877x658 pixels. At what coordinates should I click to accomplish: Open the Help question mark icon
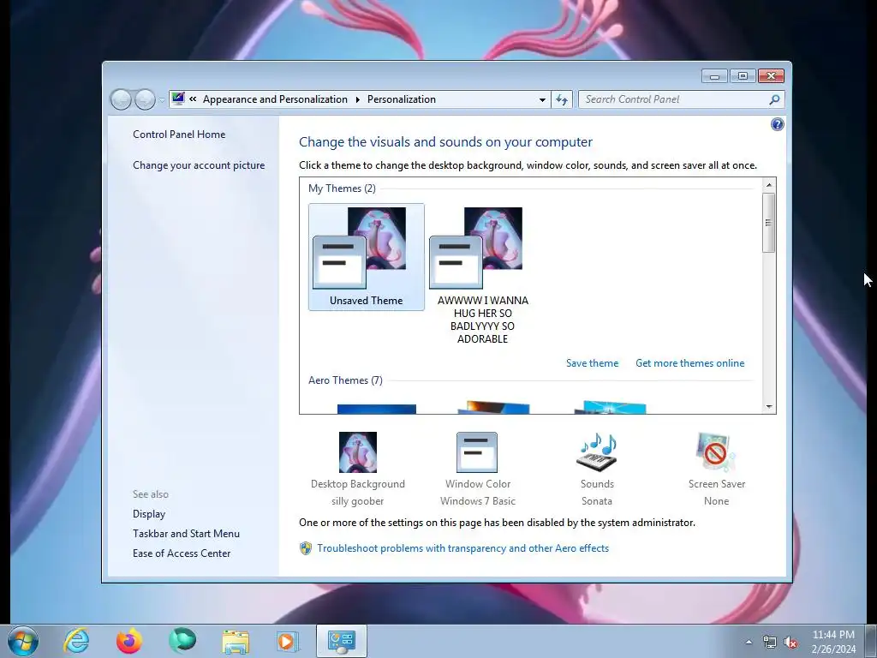point(777,124)
